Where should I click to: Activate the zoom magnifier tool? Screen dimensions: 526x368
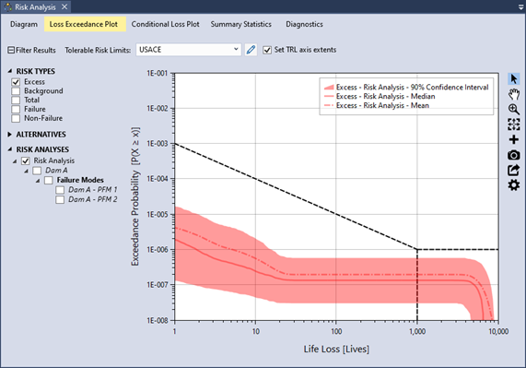514,109
